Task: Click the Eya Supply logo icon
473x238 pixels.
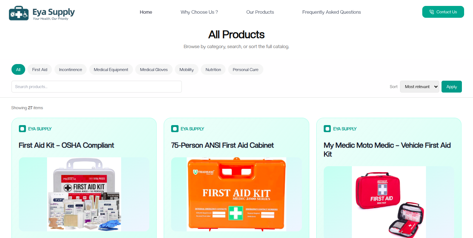Action: 19,13
